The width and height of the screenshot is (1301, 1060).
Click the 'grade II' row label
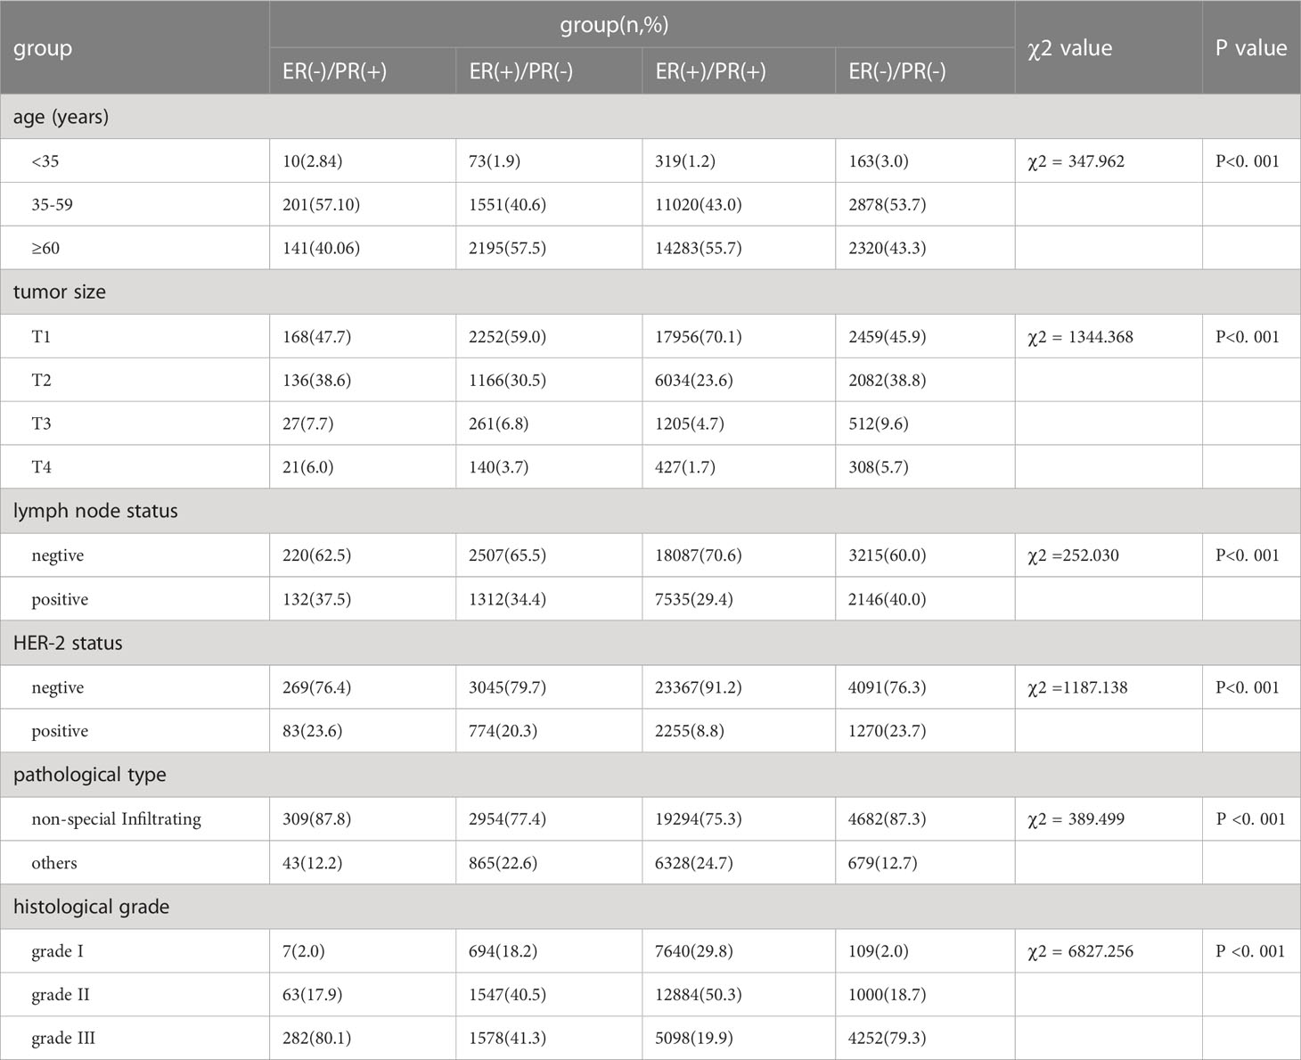coord(61,995)
